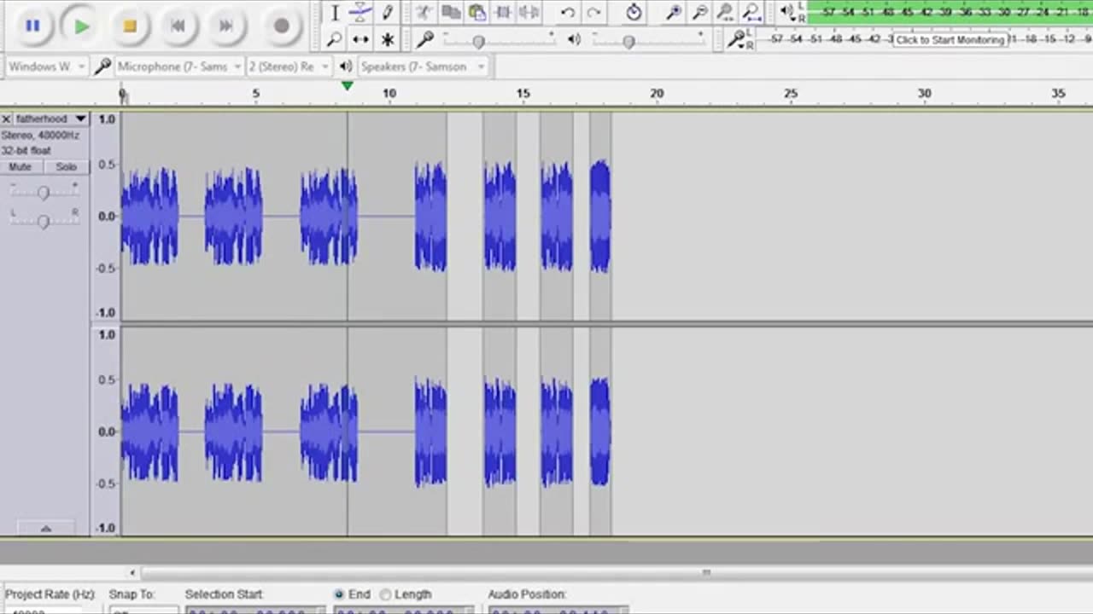The width and height of the screenshot is (1093, 614).
Task: Click the Redo arrow icon
Action: point(594,12)
